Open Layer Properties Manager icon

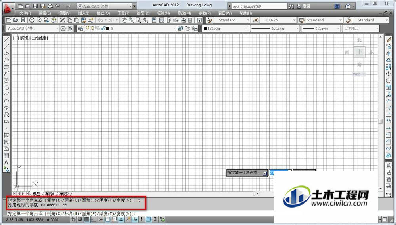(80, 28)
